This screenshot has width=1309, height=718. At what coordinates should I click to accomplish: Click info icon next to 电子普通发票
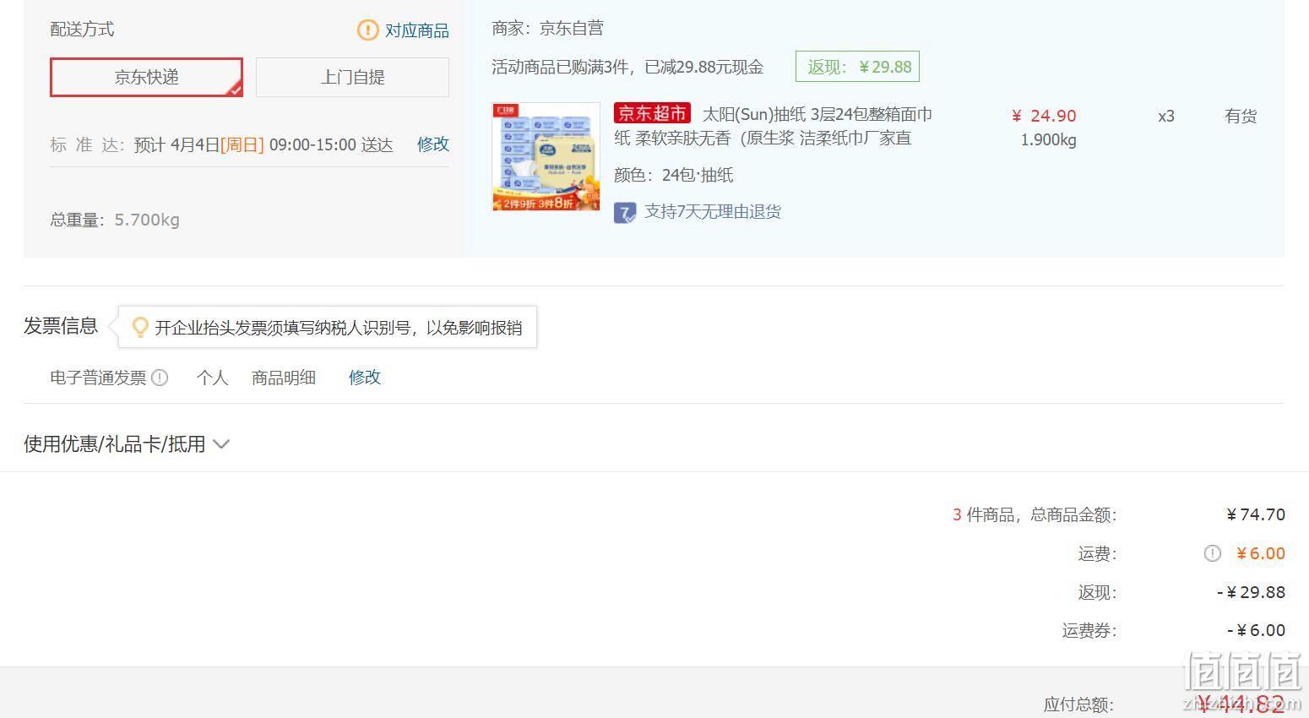pyautogui.click(x=160, y=378)
